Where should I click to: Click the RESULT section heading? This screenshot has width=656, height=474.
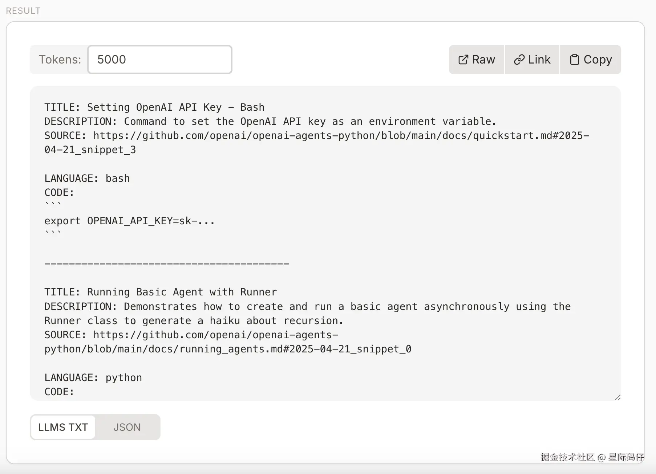point(23,11)
